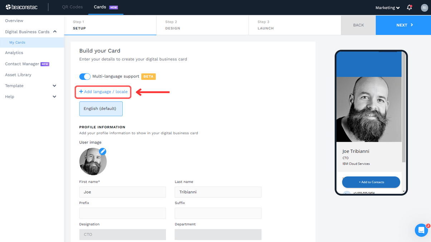Screen dimensions: 431x242
Task: Click Add to Contacts in the preview
Action: tap(371, 182)
